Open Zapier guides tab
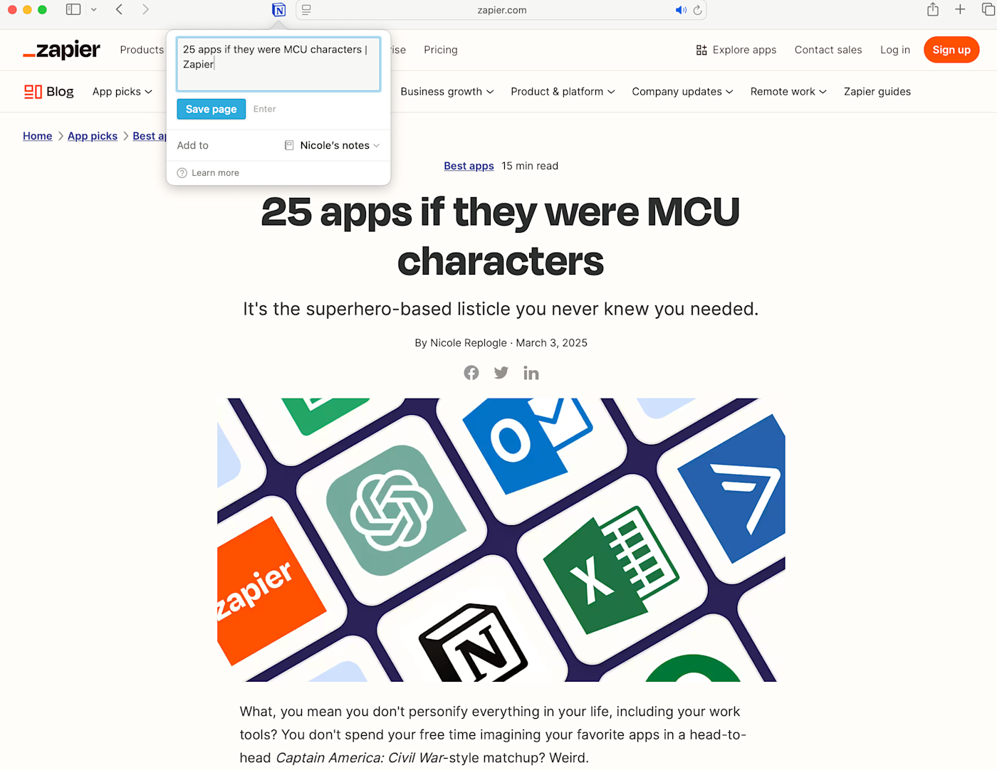 point(877,92)
